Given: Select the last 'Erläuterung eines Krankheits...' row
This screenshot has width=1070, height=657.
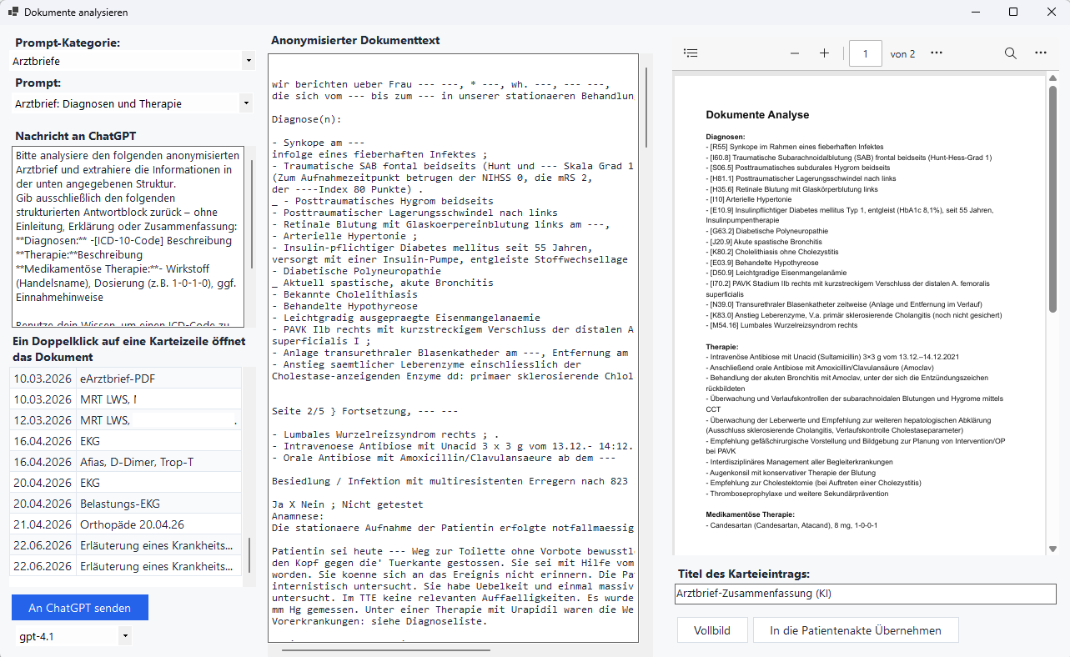Looking at the screenshot, I should [x=126, y=566].
